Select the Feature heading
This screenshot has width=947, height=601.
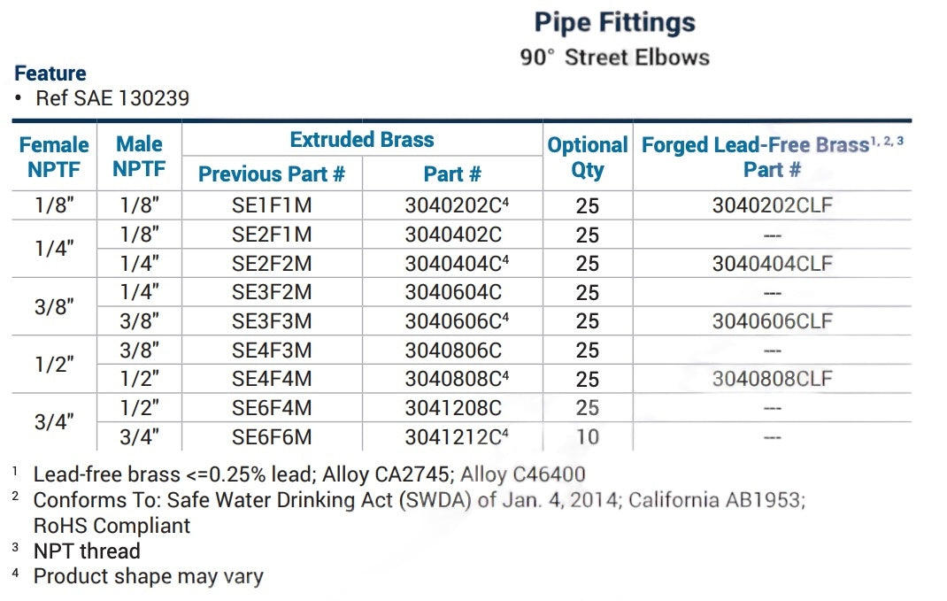(50, 73)
